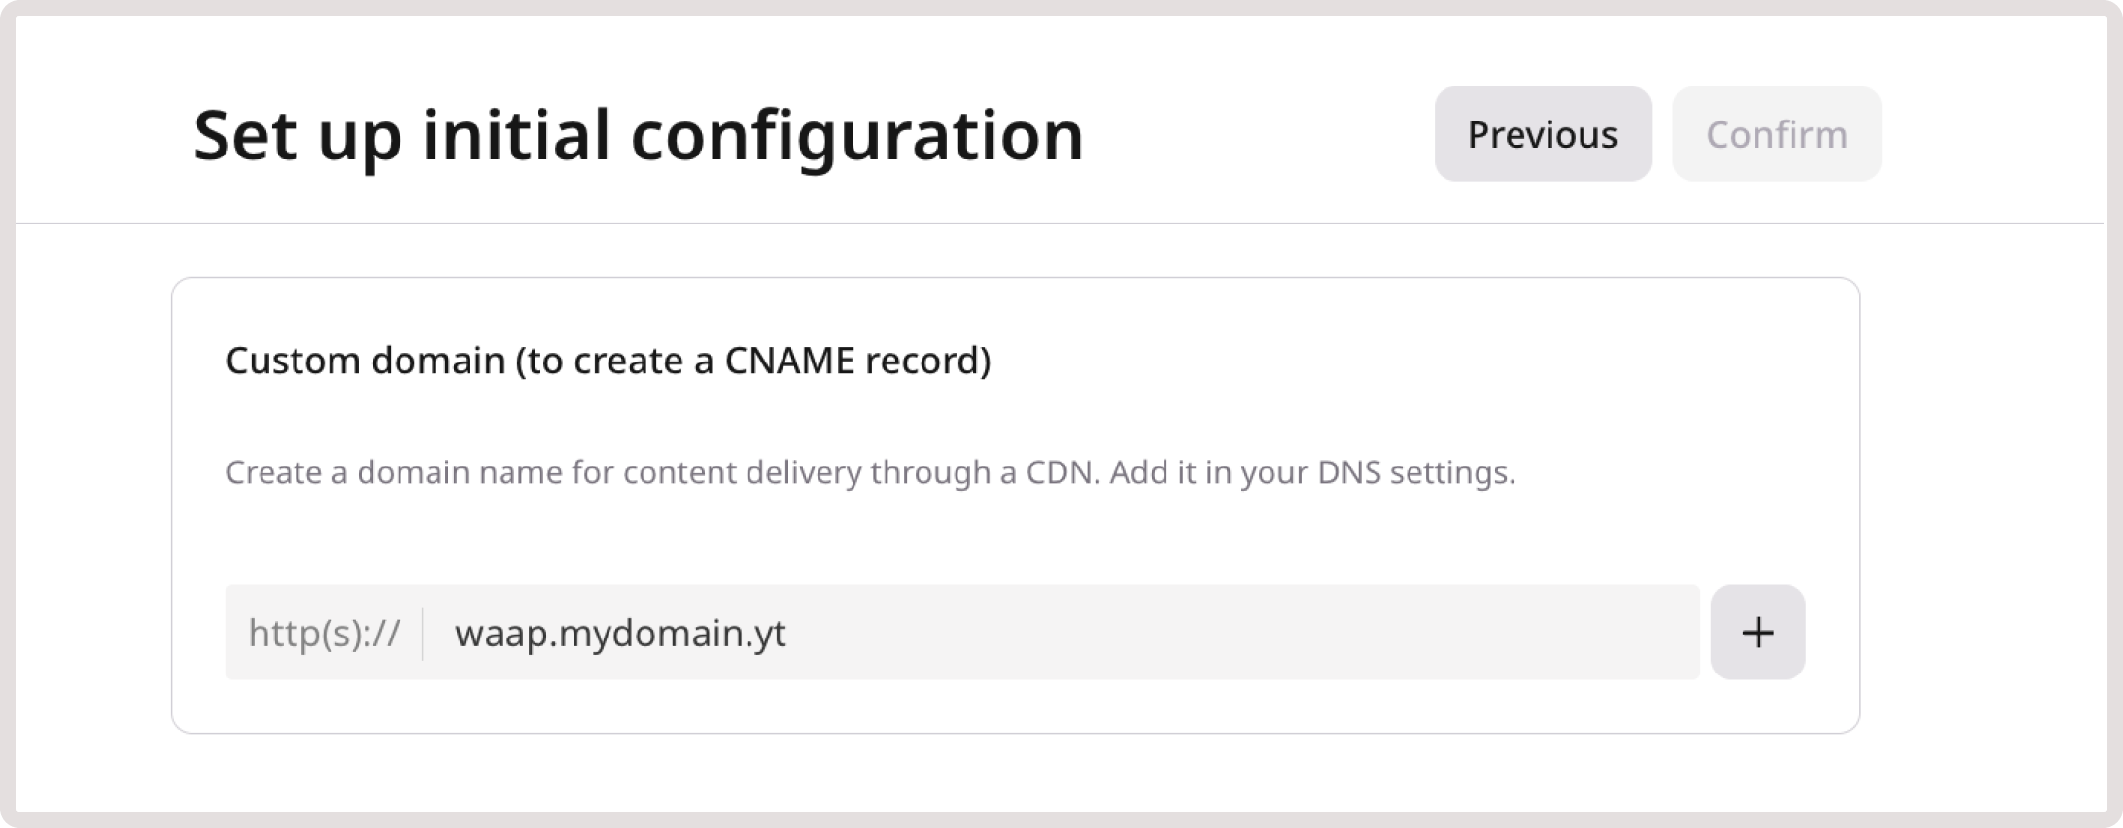Activate the plus icon for waap.mydomain.yt
Viewport: 2123px width, 828px height.
pos(1756,633)
